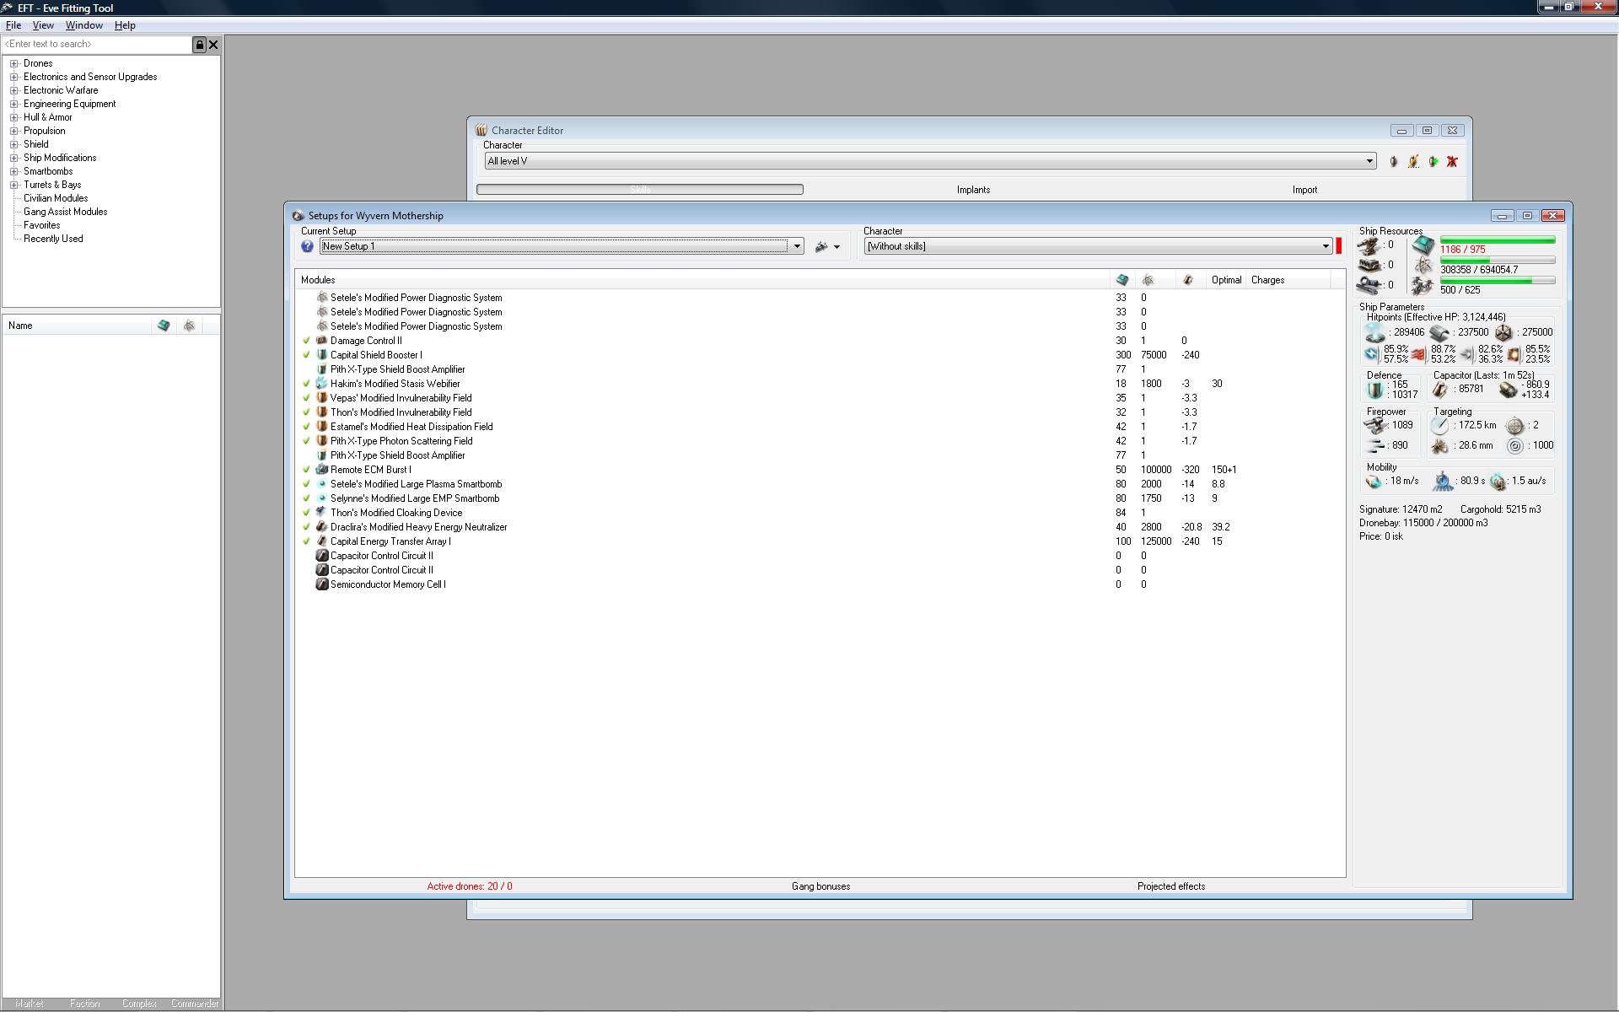Click the clear search X icon

pos(213,45)
